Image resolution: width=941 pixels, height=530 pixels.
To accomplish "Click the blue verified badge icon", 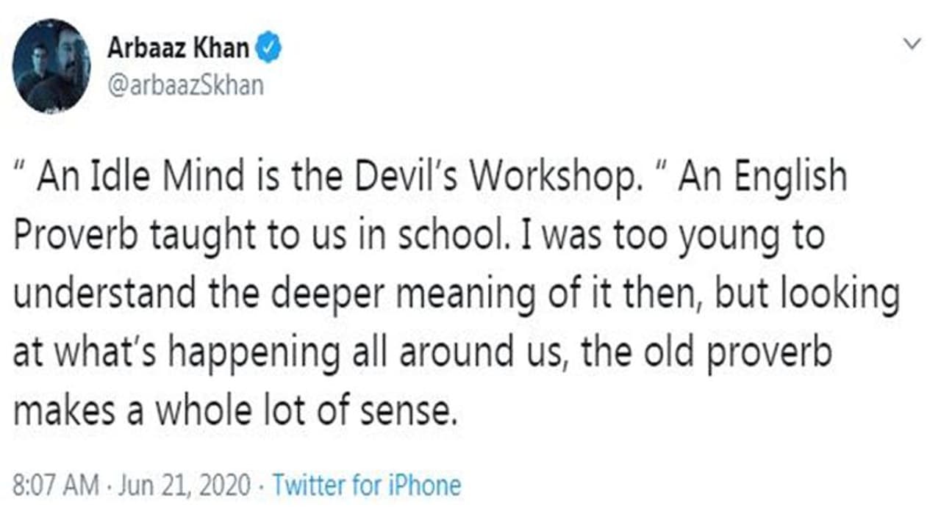I will click(269, 49).
